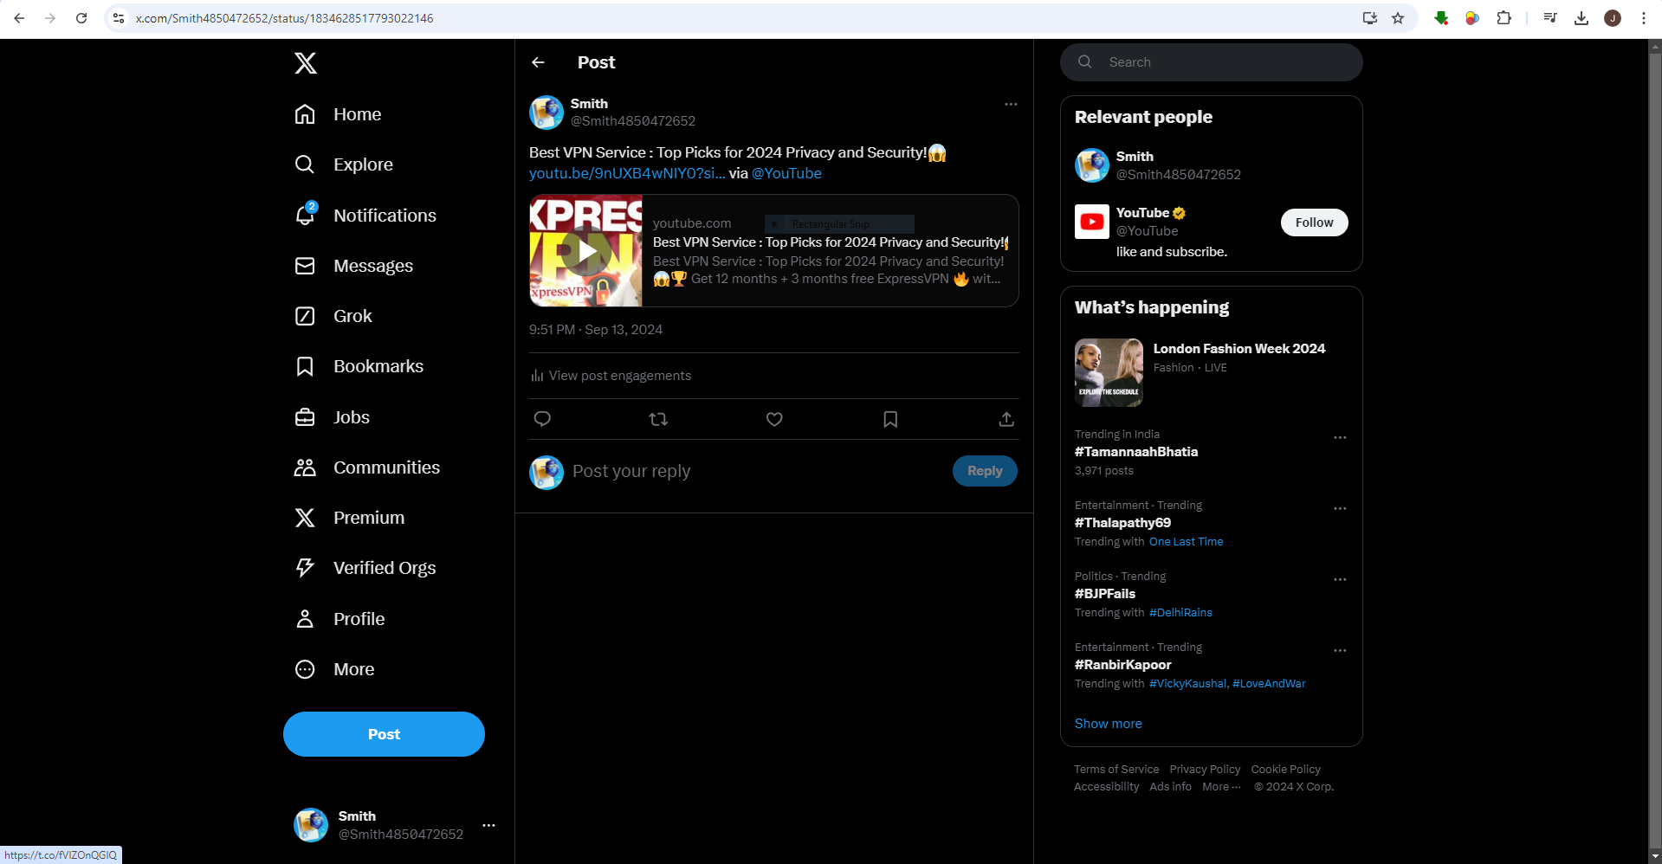
Task: Open the @YouTube mention in the post
Action: pyautogui.click(x=786, y=173)
